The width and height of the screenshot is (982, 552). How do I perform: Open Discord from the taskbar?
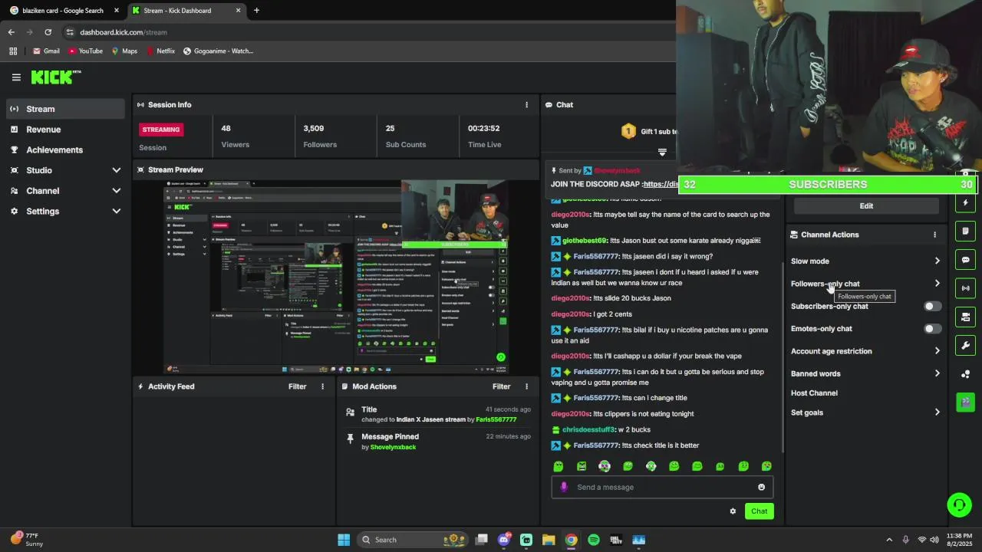click(x=504, y=540)
